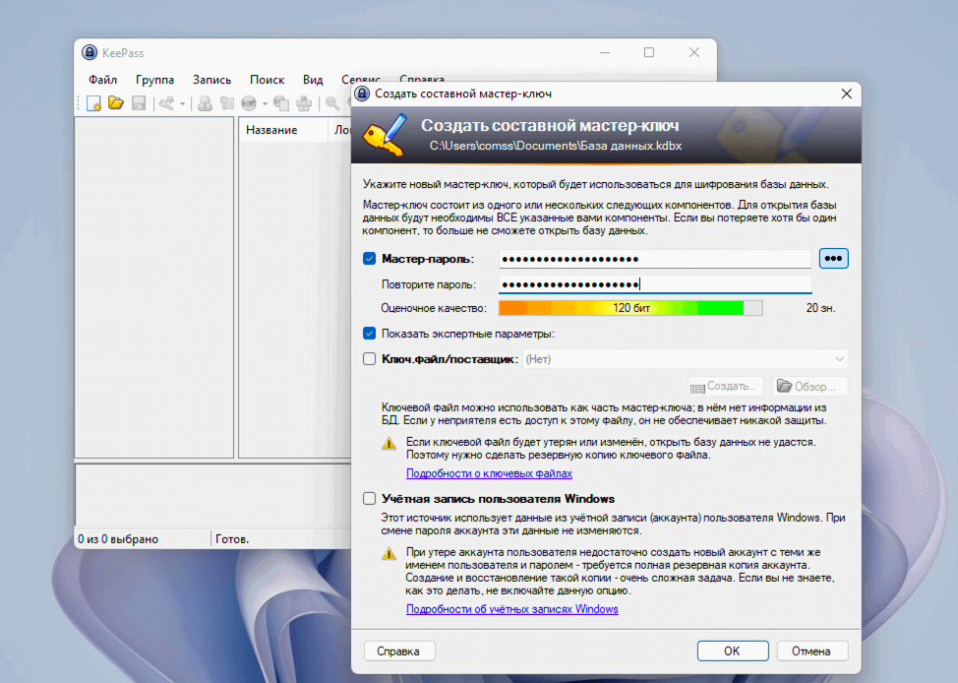Screen dimensions: 958x683
Task: Click the Справка button in the dialog
Action: [399, 652]
